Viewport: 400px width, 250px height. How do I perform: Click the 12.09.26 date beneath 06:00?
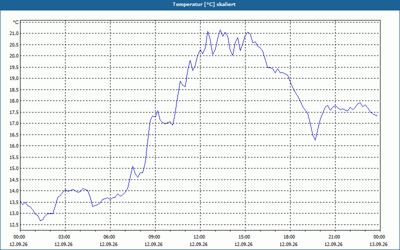click(x=108, y=244)
